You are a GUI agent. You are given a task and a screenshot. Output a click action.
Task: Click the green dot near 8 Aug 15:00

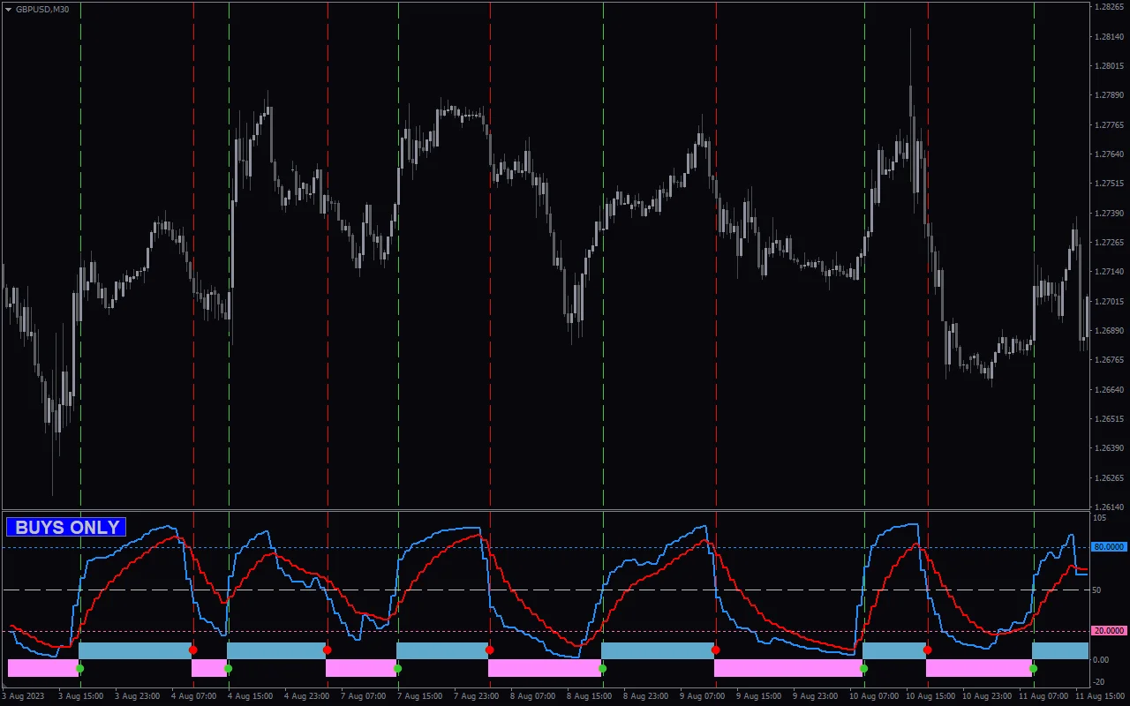coord(603,669)
